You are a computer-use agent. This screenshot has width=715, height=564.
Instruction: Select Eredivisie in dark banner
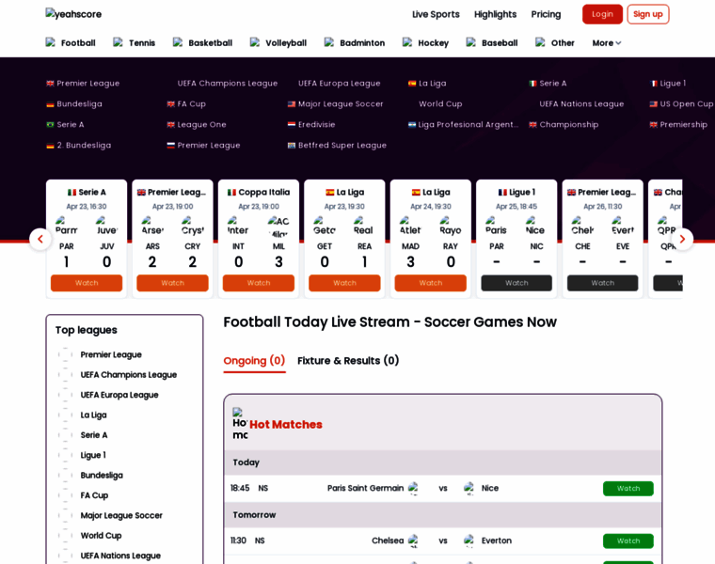(311, 124)
